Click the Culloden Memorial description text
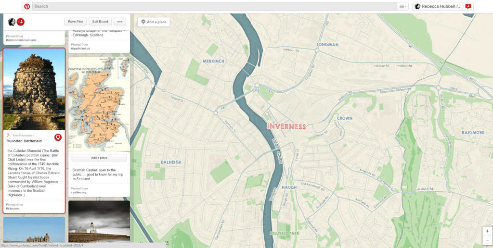493x248 pixels. click(33, 173)
